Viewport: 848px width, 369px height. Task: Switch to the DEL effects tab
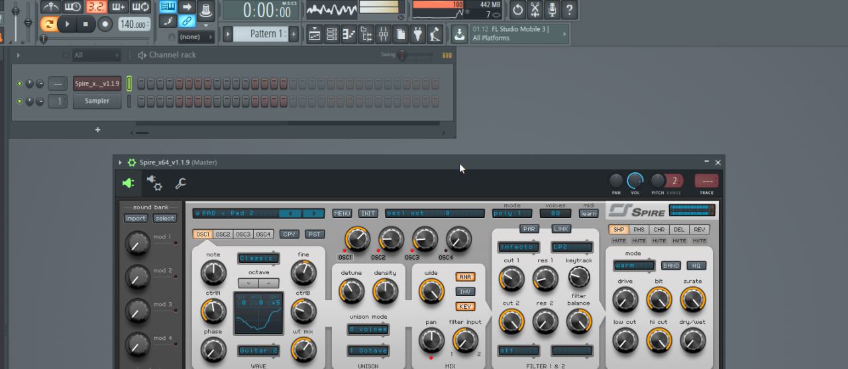(x=679, y=230)
